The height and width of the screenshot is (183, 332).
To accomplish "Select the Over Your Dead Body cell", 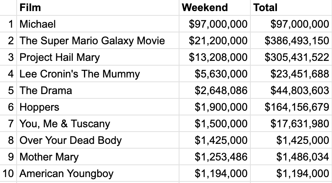I will [98, 140].
